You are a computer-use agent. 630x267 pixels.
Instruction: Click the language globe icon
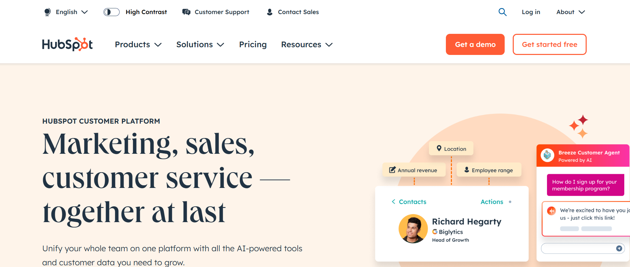click(x=47, y=12)
